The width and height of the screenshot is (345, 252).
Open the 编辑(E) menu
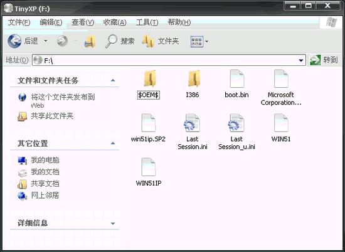click(51, 23)
